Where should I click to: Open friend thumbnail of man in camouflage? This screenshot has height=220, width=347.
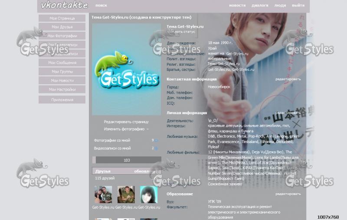click(x=126, y=194)
